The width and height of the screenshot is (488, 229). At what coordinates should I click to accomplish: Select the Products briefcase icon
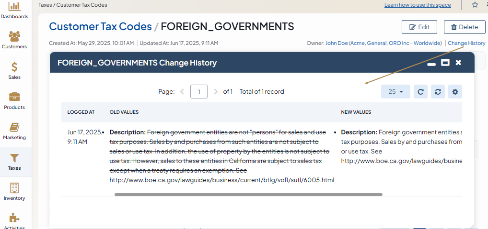[x=14, y=100]
